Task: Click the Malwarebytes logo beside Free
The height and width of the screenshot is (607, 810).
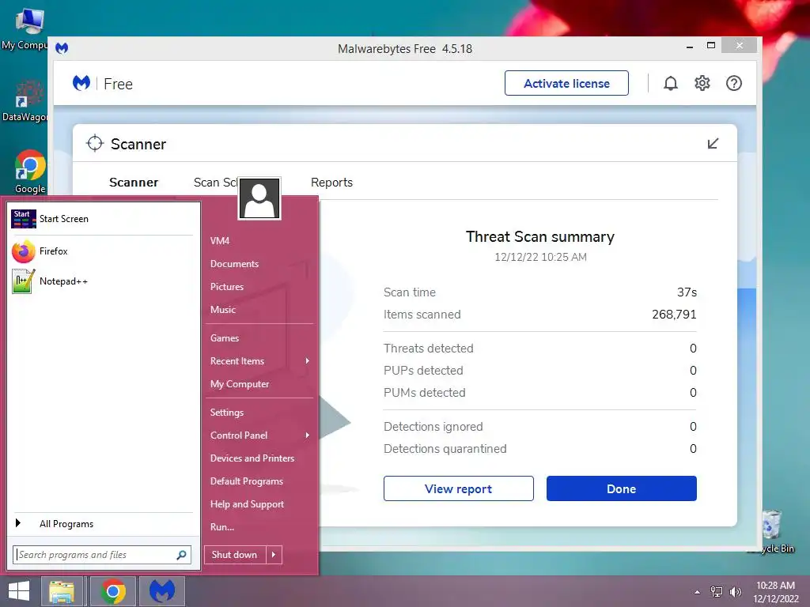Action: pos(81,83)
